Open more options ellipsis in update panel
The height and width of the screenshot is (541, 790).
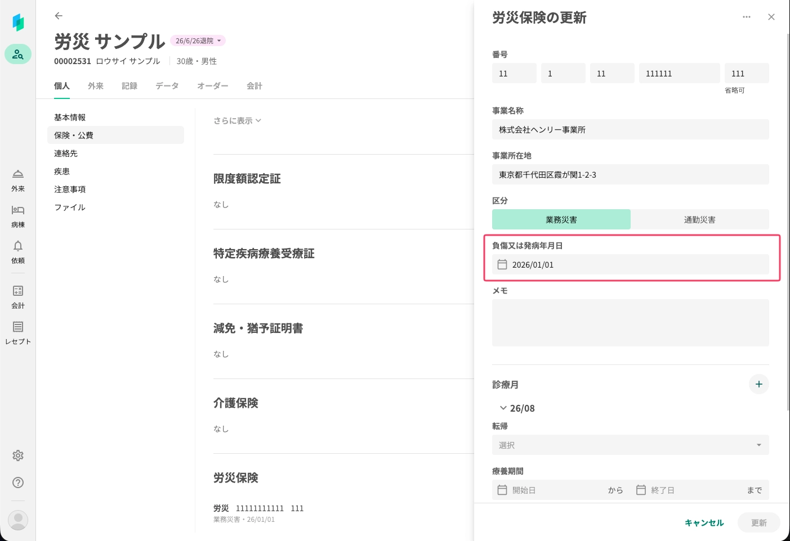[x=747, y=17]
